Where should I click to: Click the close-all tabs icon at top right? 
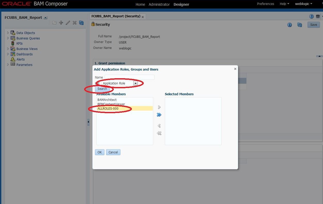coord(318,16)
